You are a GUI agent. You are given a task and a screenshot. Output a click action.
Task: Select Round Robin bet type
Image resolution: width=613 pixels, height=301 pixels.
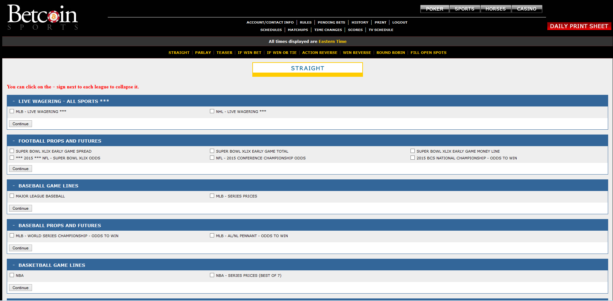pyautogui.click(x=391, y=53)
